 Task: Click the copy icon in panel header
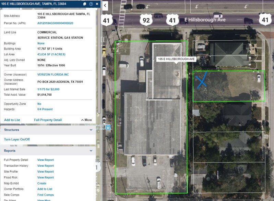(85, 4)
